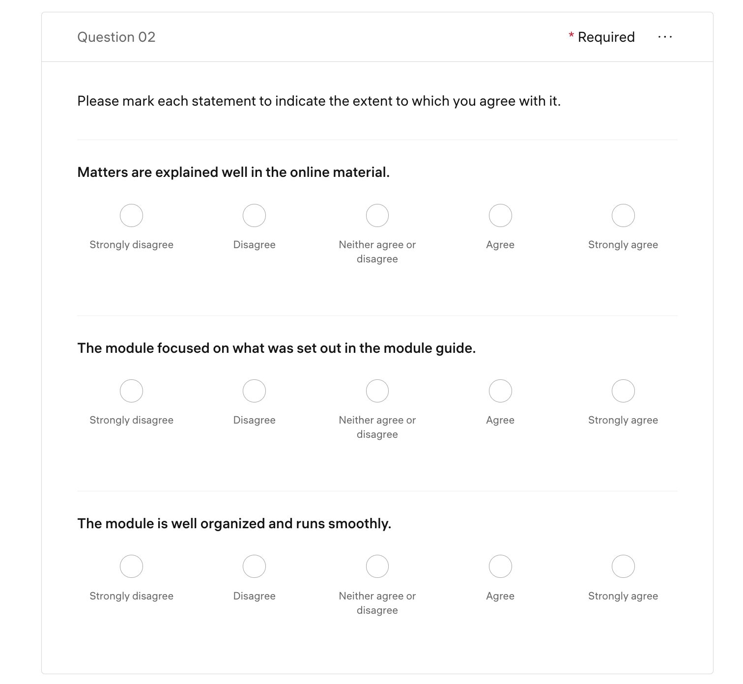This screenshot has width=743, height=684.
Task: Choose Disagree for online material explanation
Action: tap(254, 216)
